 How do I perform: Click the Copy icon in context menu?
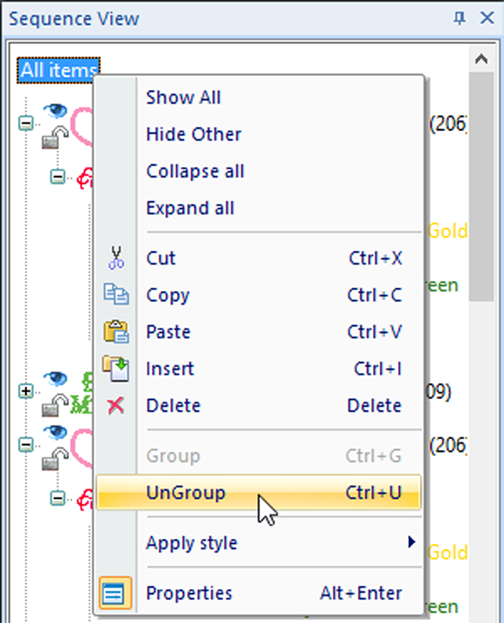pos(116,295)
